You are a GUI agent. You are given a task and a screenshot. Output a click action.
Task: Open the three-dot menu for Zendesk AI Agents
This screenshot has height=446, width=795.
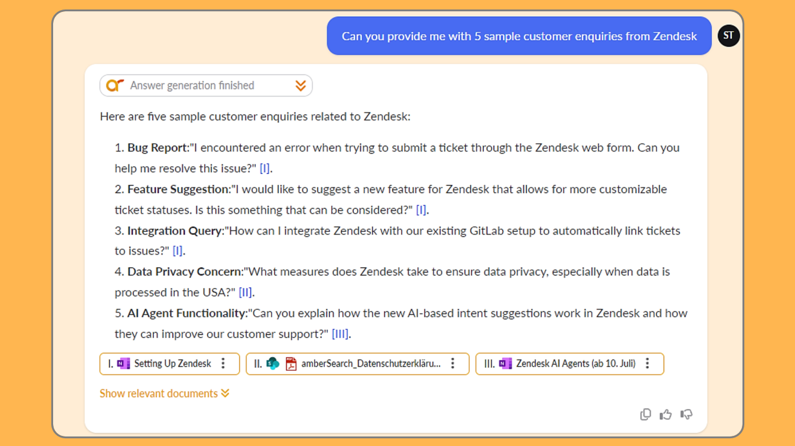(648, 364)
